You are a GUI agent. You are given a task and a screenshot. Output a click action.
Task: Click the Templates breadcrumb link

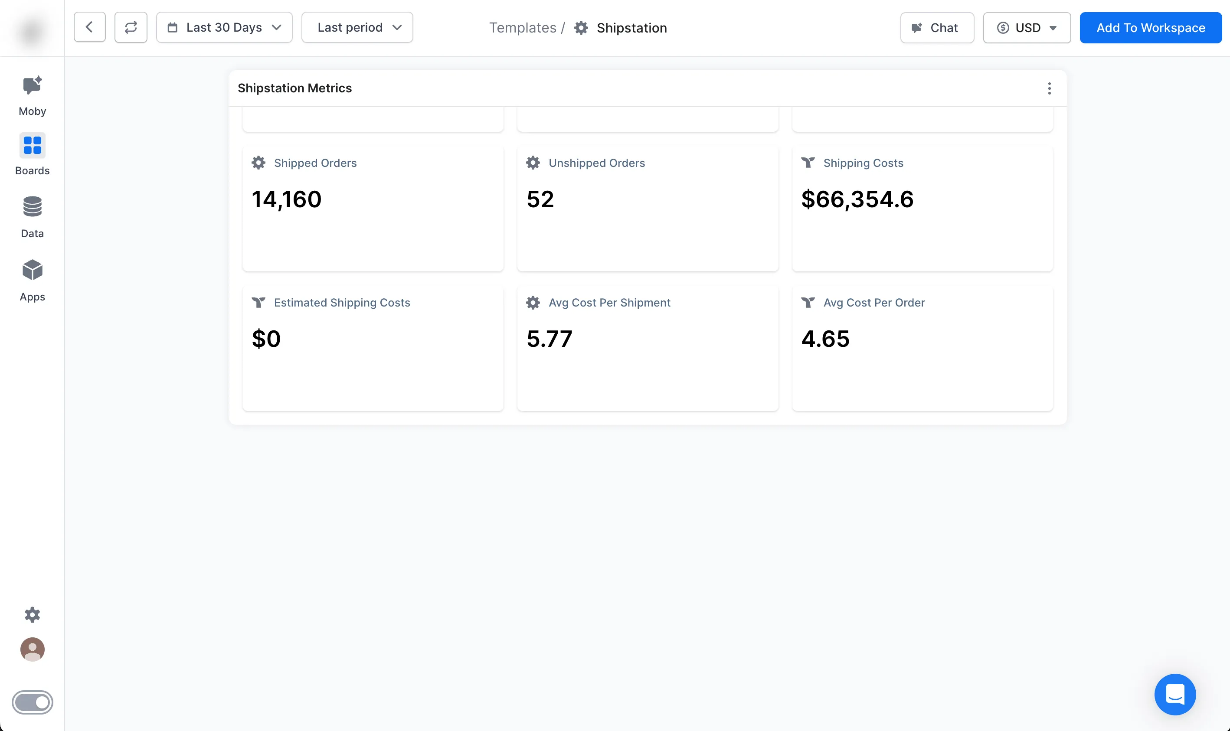[x=522, y=28]
